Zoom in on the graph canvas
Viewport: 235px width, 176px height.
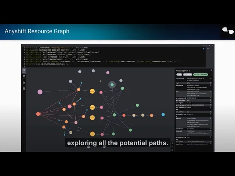[172, 143]
